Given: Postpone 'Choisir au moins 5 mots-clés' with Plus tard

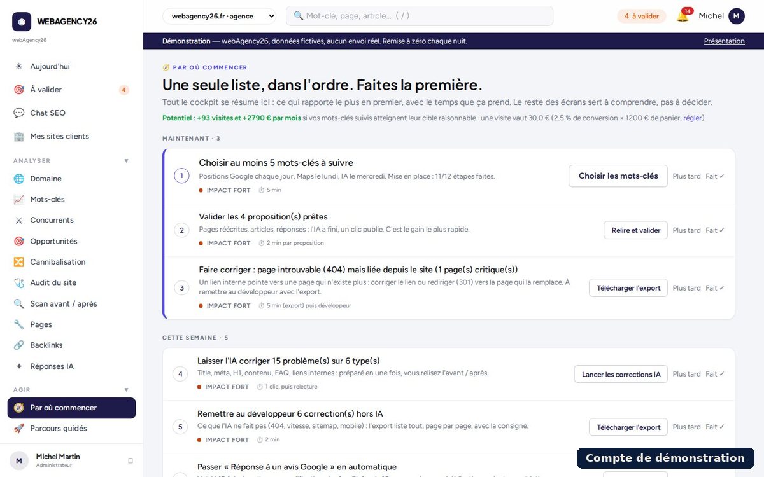Looking at the screenshot, I should click(686, 176).
